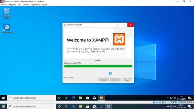Open the Ayuda menu
This screenshot has width=194, height=109.
[45, 5]
